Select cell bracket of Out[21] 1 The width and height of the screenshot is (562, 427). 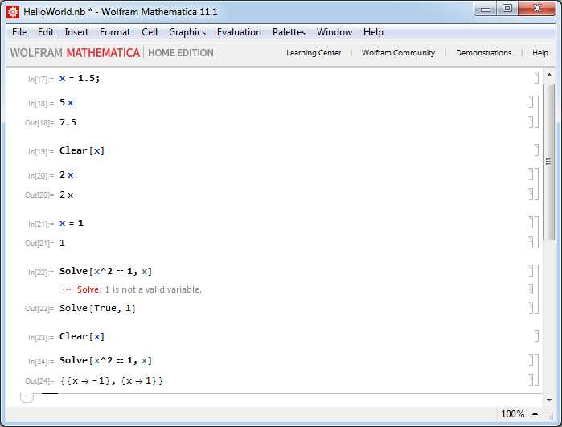pyautogui.click(x=531, y=242)
